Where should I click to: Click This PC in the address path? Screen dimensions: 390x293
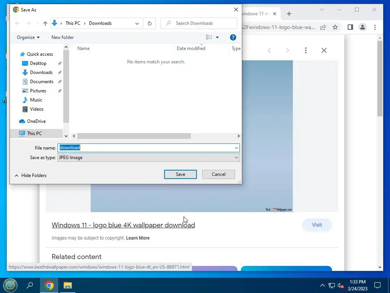pyautogui.click(x=73, y=23)
